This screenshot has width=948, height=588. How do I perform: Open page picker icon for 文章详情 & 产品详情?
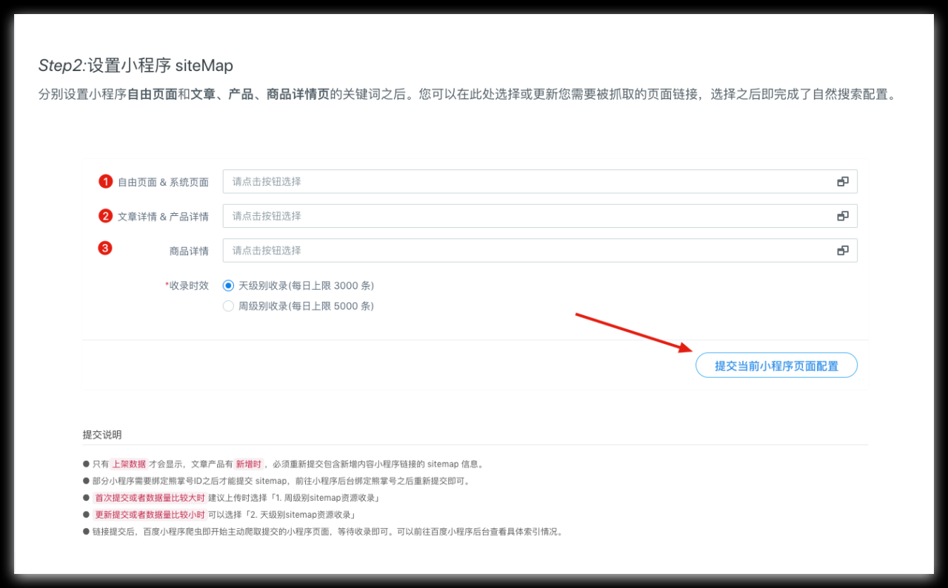[x=842, y=216]
